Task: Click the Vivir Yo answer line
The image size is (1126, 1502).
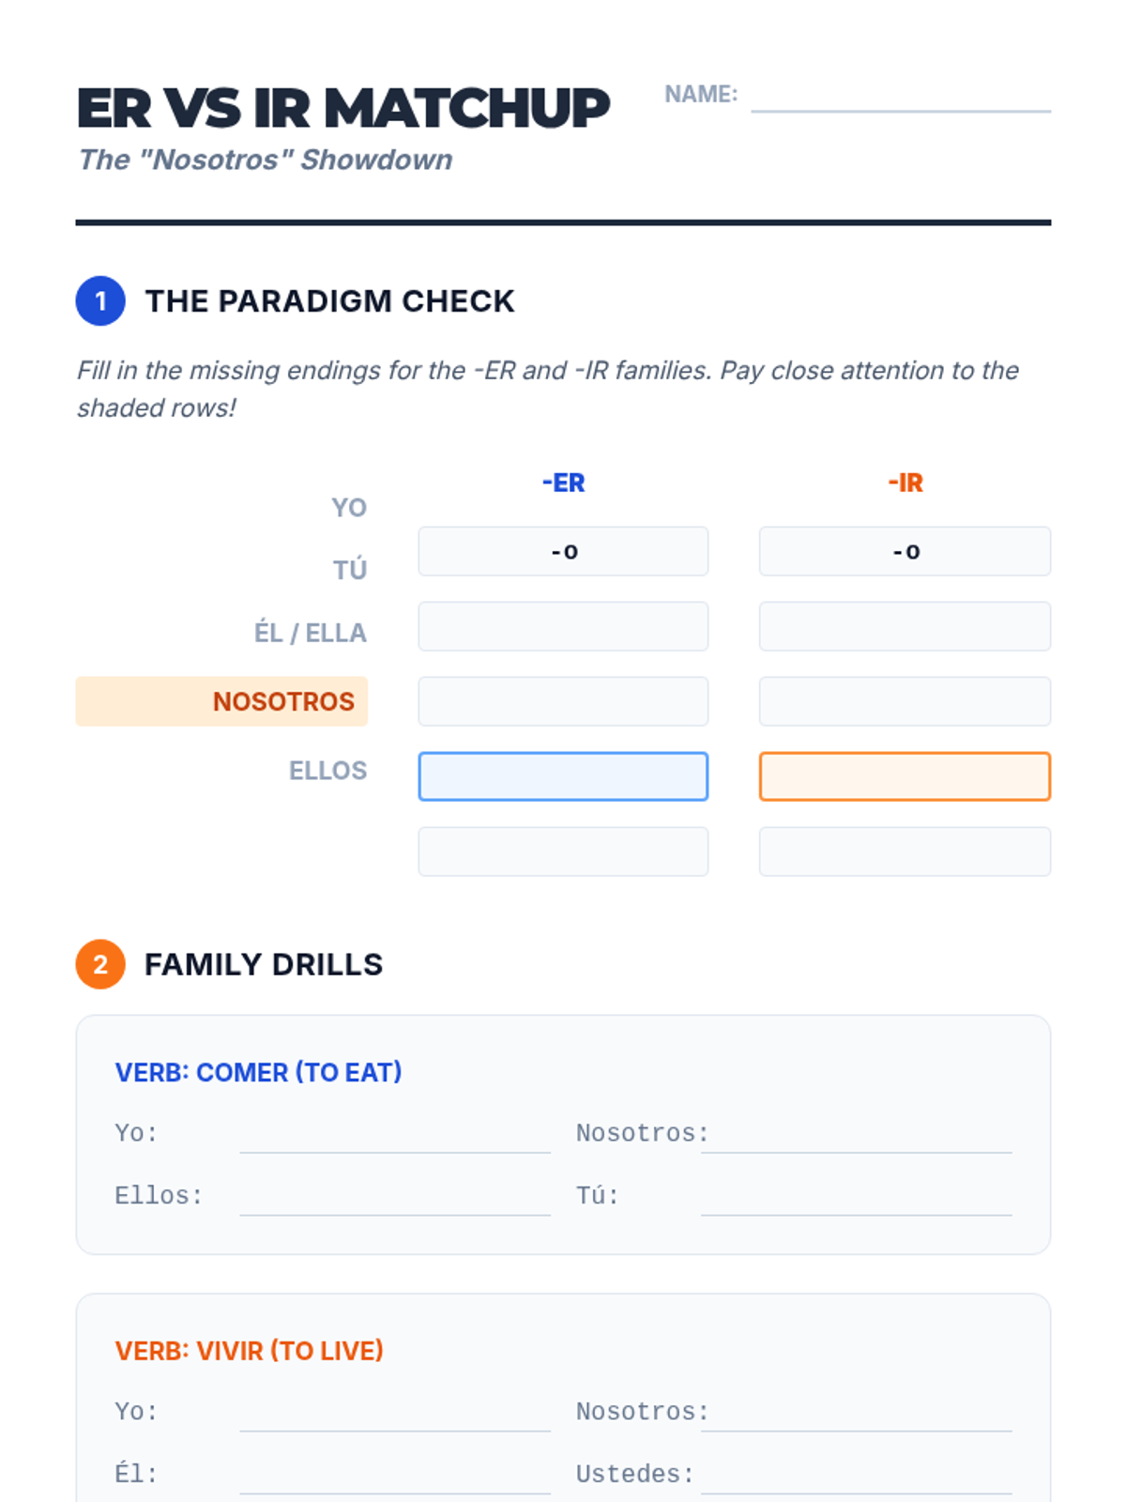Action: coord(395,1417)
